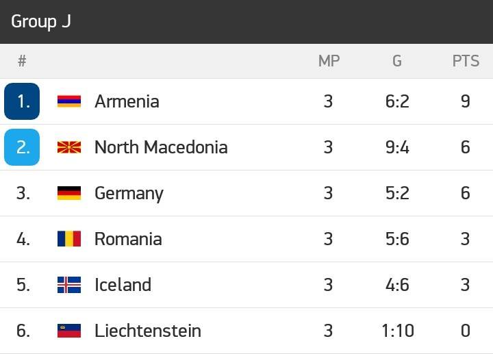493x354 pixels.
Task: Open the Armenia team link
Action: tap(127, 101)
